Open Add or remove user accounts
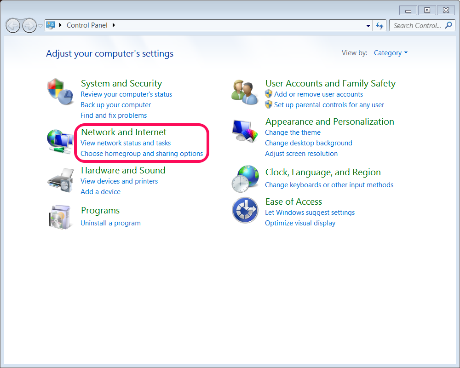This screenshot has height=368, width=460. click(318, 94)
